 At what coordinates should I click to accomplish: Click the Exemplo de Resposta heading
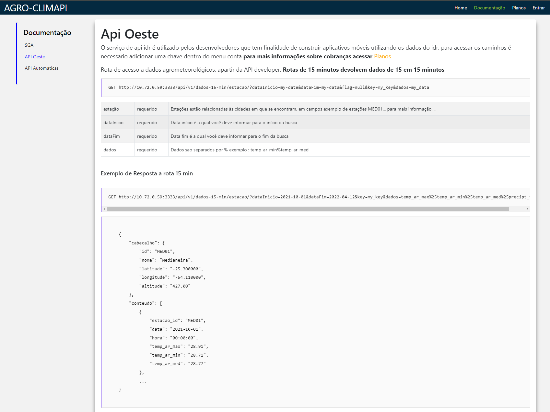point(147,173)
